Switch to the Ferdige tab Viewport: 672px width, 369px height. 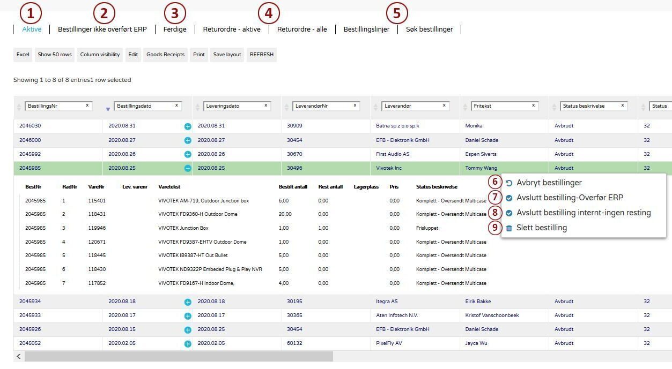click(175, 29)
